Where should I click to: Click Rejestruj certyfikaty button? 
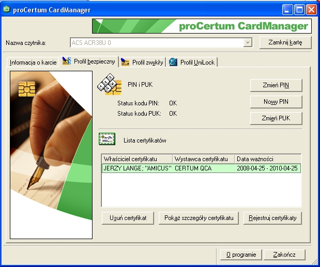point(272,218)
